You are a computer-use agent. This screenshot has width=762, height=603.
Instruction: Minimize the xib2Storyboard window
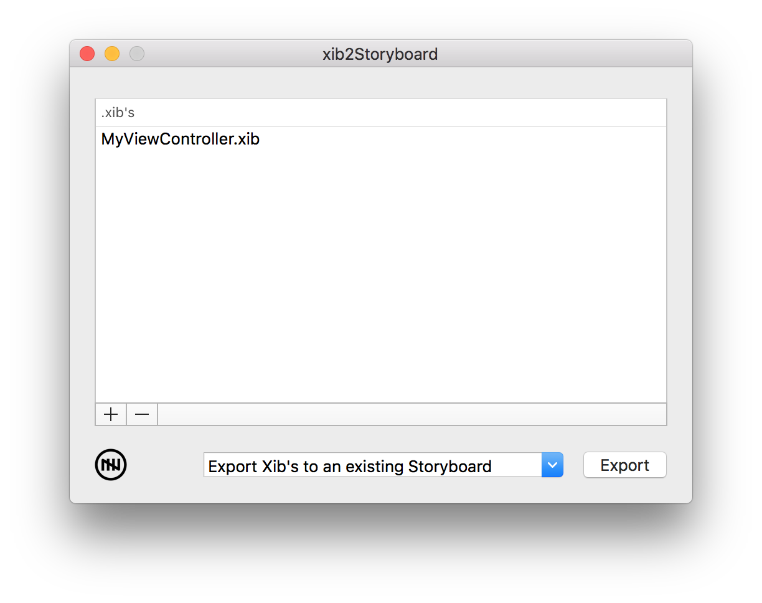[x=112, y=54]
